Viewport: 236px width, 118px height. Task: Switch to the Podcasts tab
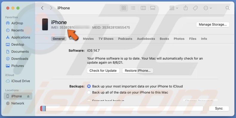click(x=125, y=39)
